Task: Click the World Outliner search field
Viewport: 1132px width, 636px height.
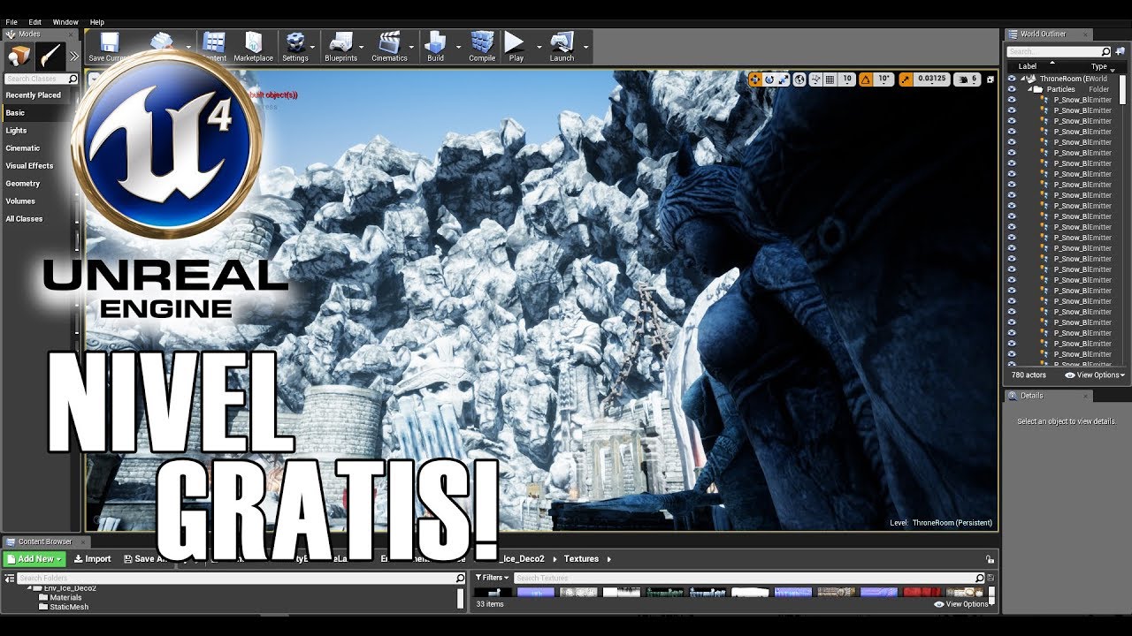Action: point(1058,52)
